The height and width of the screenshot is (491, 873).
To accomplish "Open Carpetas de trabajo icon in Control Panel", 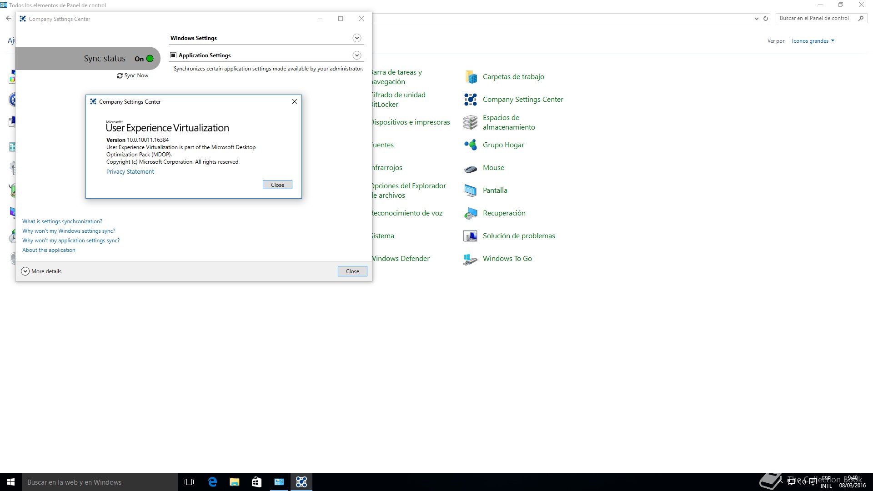I will [471, 77].
